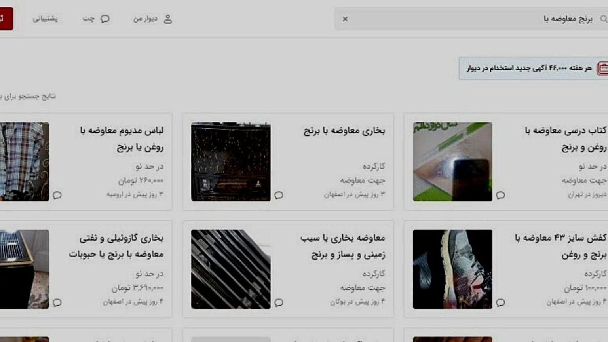Click ۴ روز پیش در بوکان text
Screen dimensions: 608x342
click(x=357, y=302)
